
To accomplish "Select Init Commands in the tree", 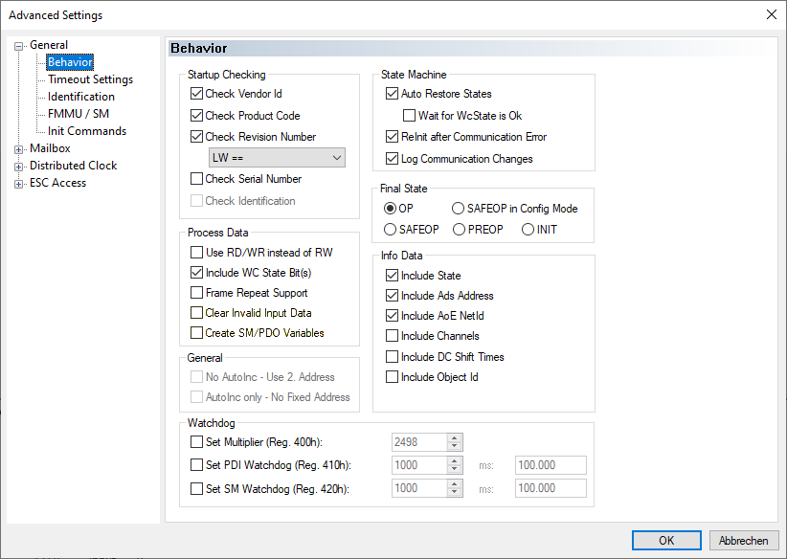I will 87,131.
